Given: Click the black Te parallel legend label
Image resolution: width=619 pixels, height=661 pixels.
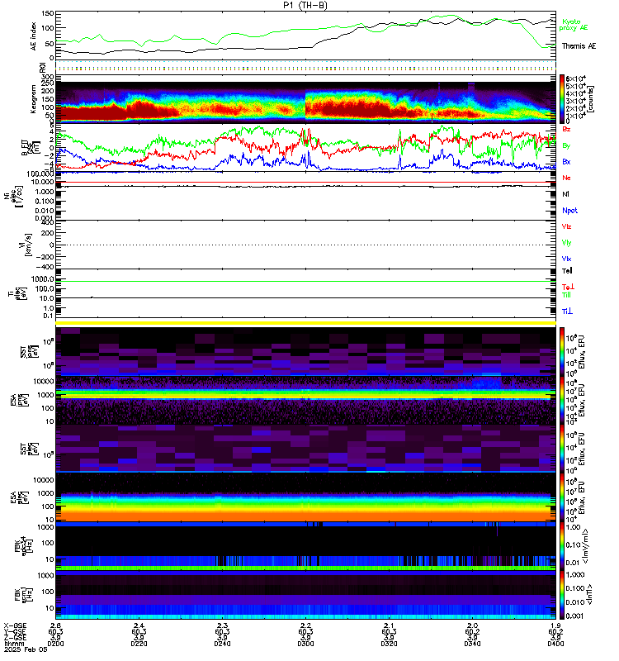Looking at the screenshot, I should 567,271.
